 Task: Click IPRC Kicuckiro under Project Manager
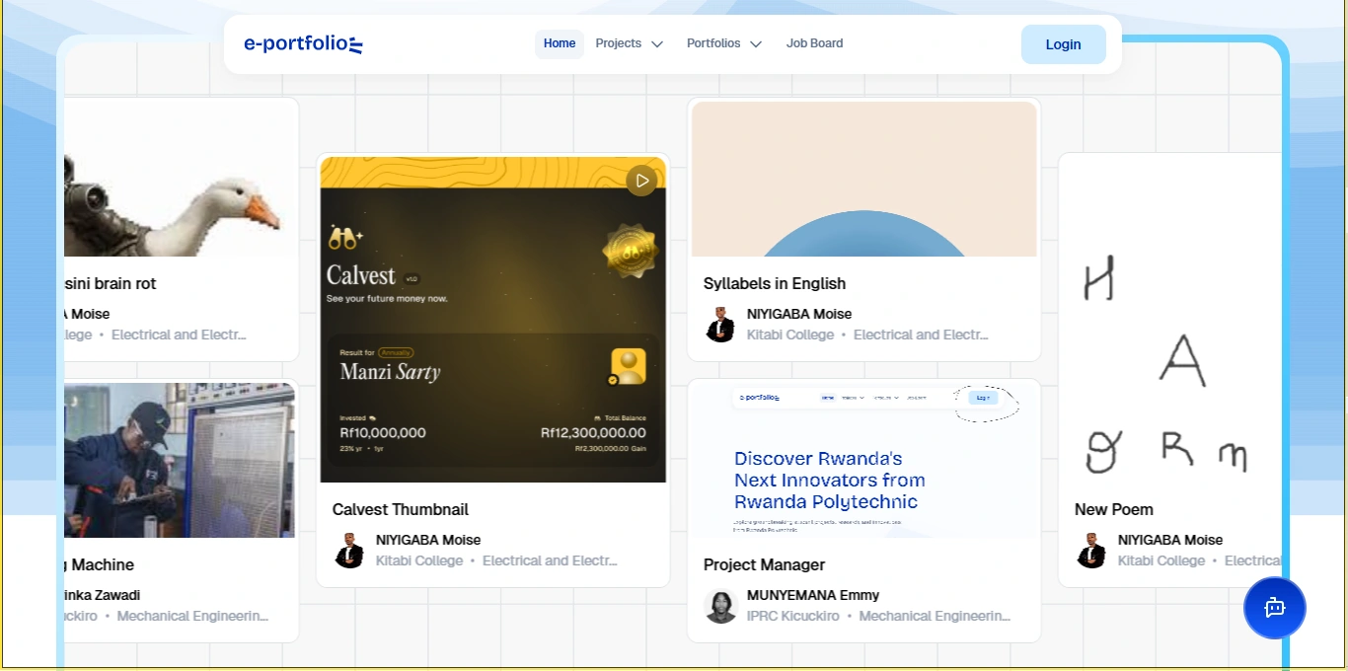[x=793, y=616]
